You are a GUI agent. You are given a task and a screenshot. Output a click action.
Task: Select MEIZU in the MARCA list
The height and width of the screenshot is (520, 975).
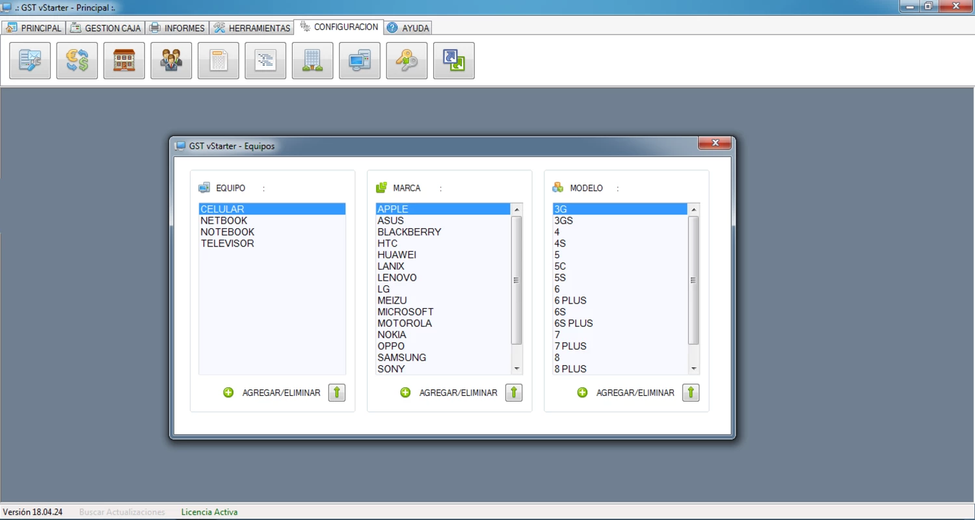pyautogui.click(x=444, y=300)
